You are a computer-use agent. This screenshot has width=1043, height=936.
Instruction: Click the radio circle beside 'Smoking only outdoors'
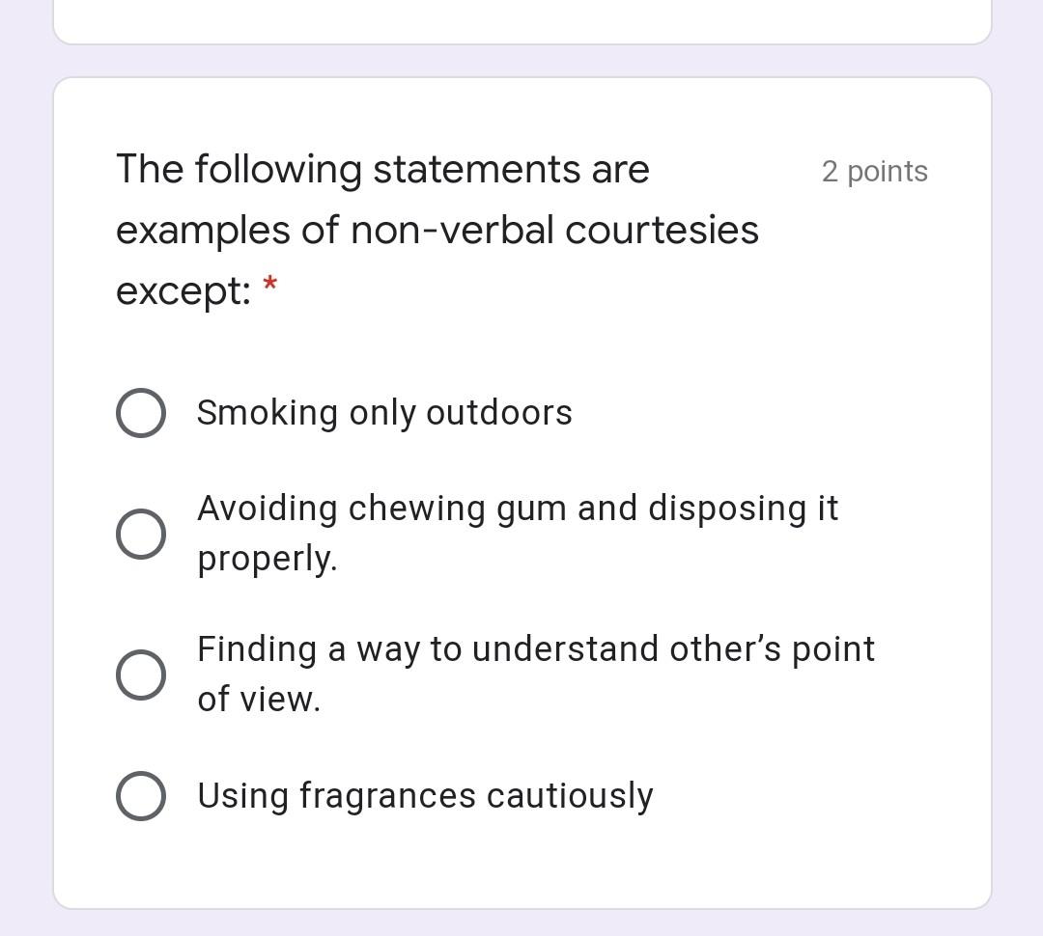[x=141, y=412]
